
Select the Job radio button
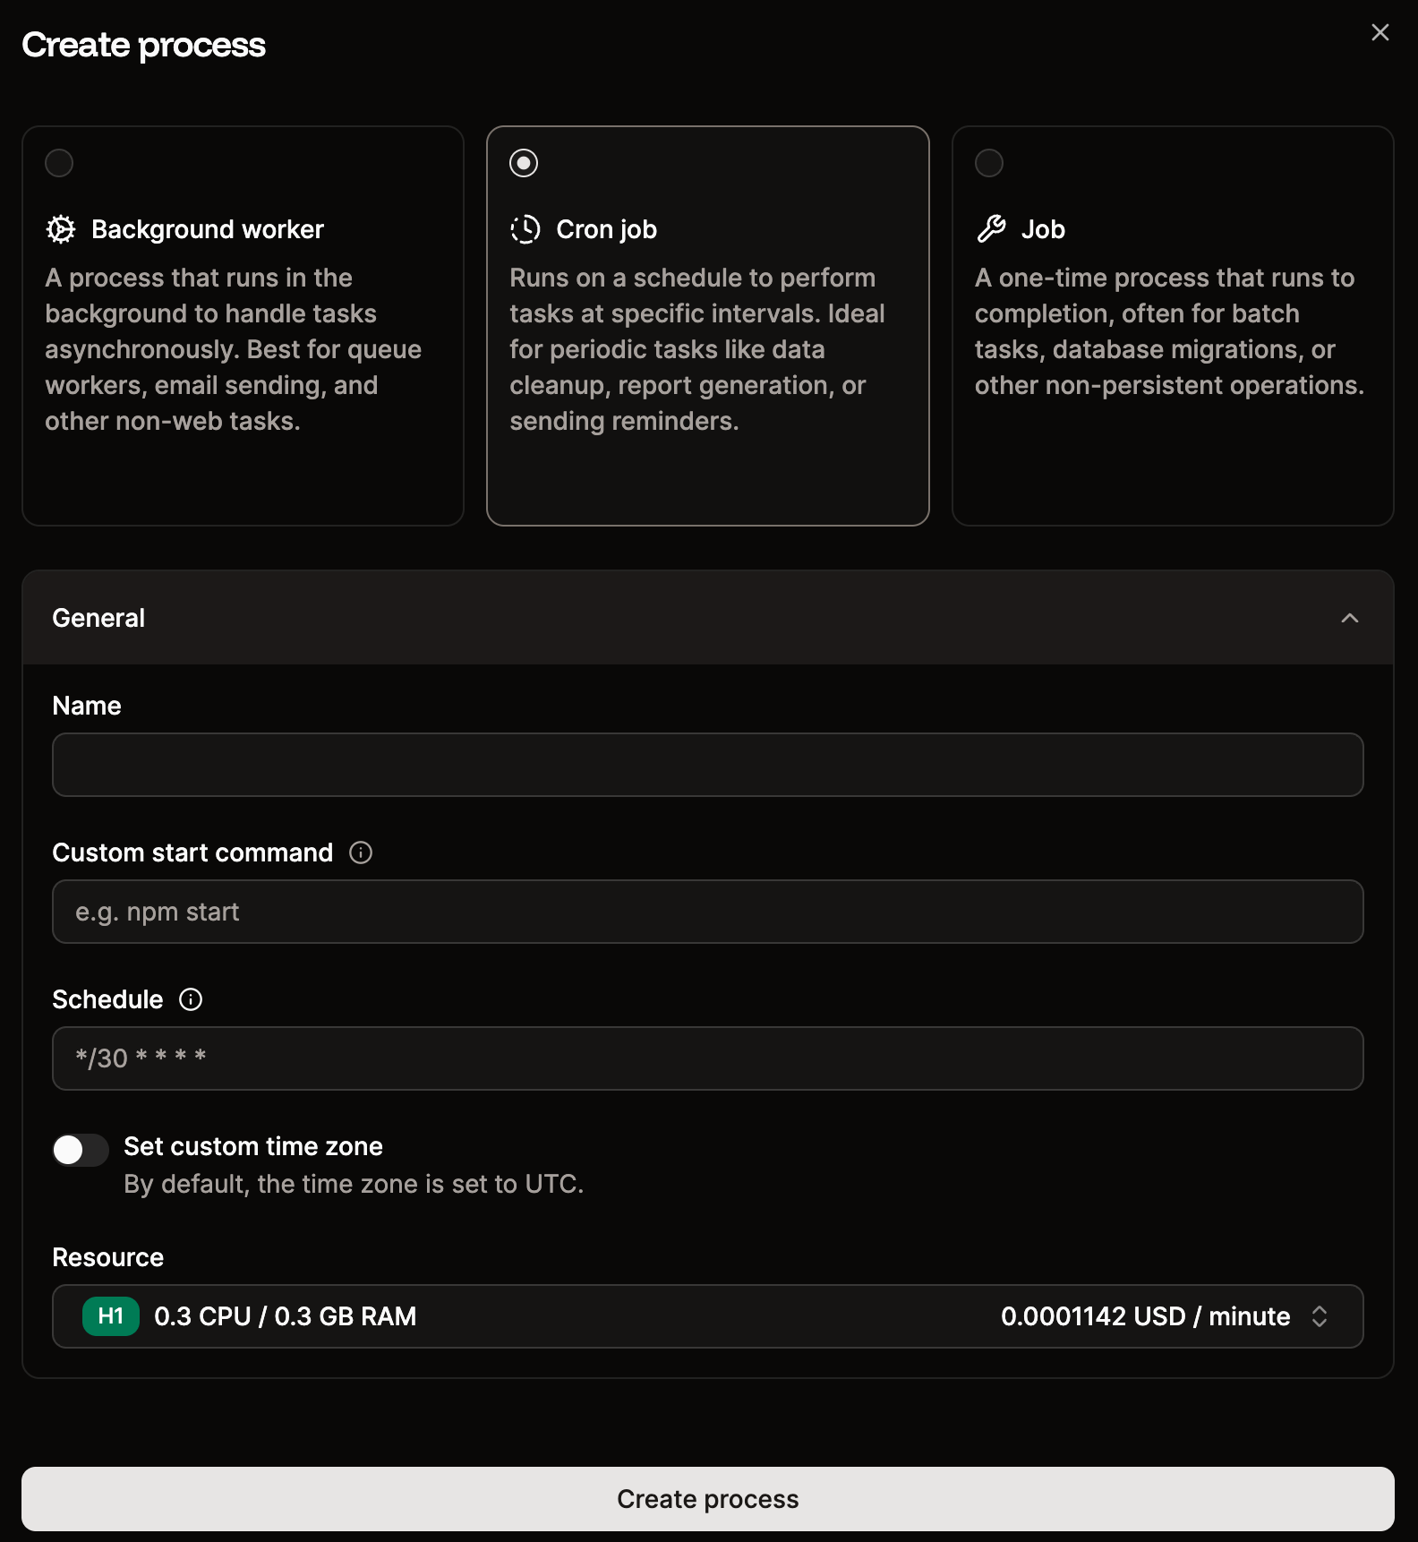point(989,163)
